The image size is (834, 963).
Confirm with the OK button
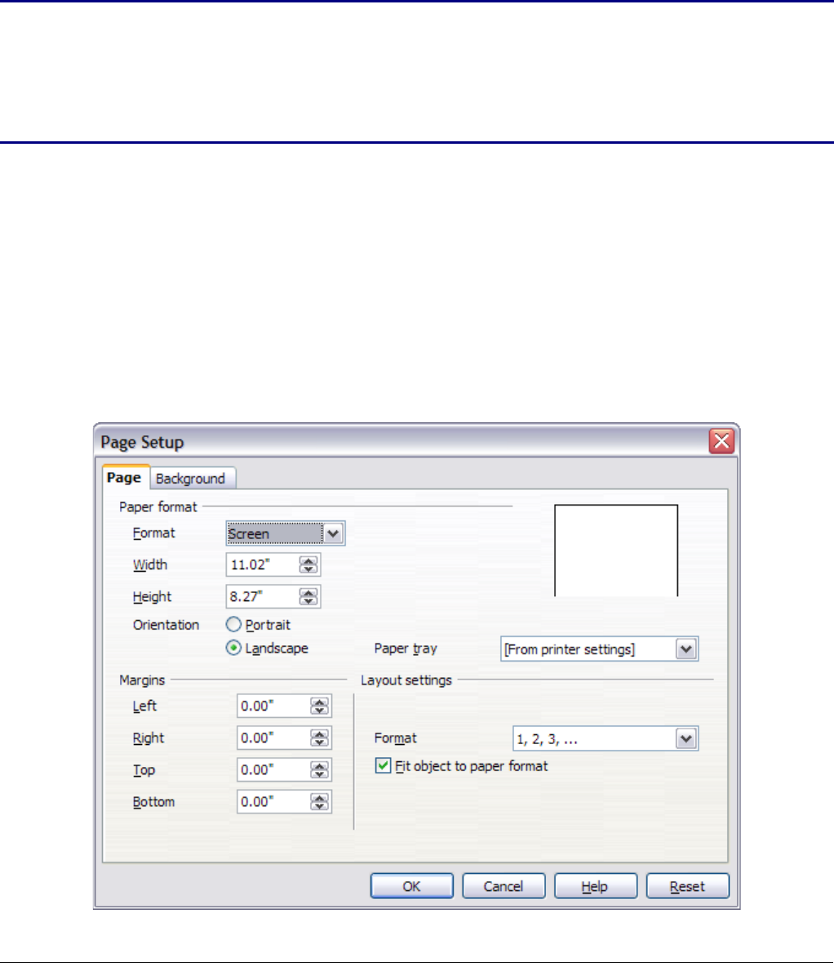[412, 886]
